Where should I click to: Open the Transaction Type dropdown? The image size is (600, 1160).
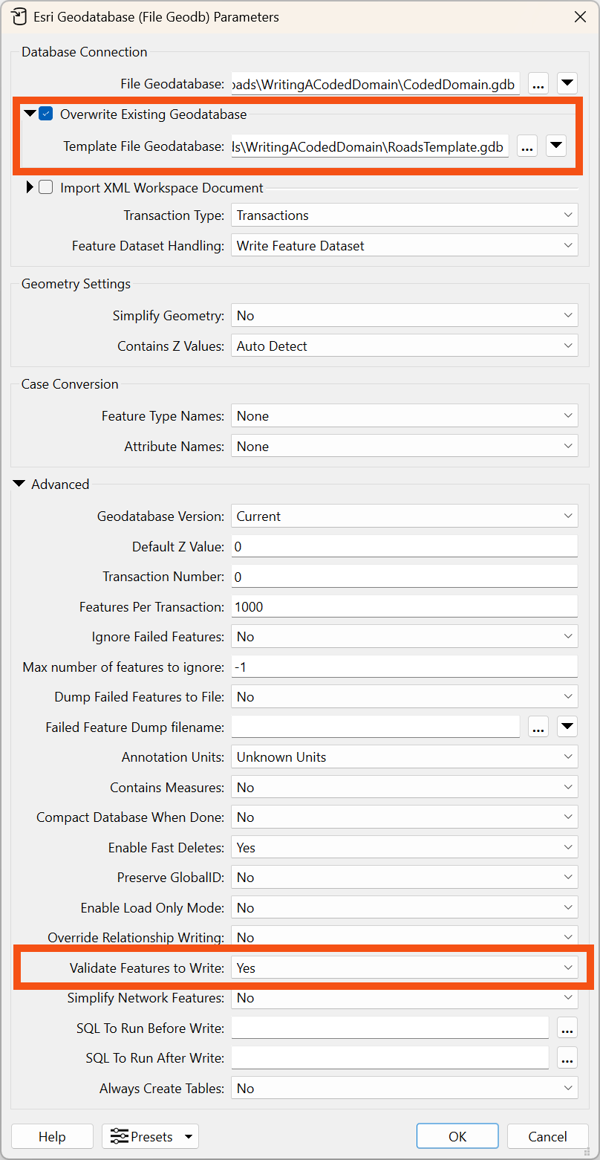(x=405, y=215)
